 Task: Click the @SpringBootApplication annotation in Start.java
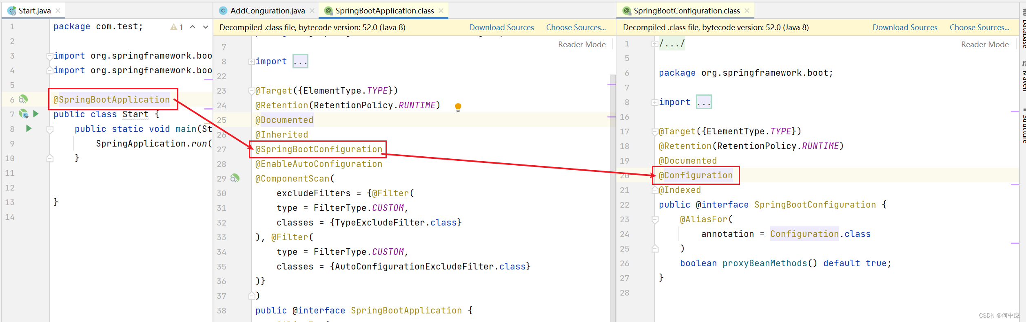[112, 99]
